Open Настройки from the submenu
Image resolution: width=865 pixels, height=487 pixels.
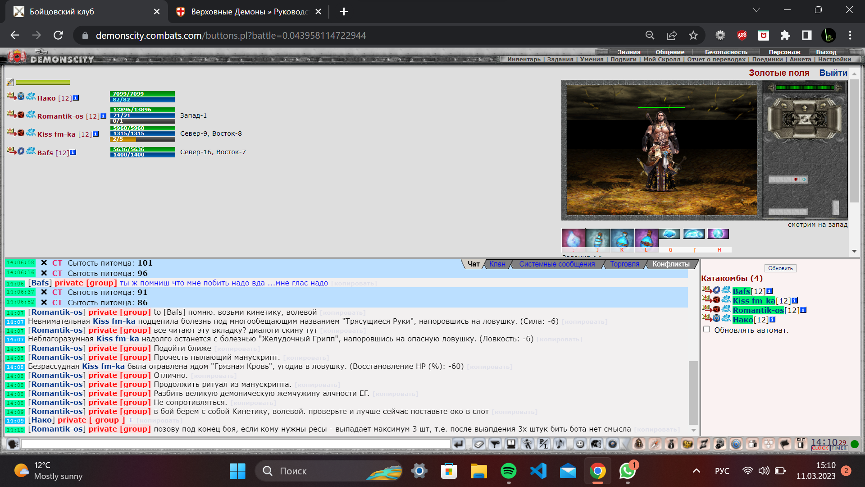click(834, 60)
